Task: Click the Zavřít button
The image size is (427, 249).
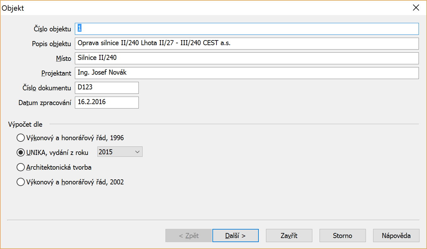Action: pos(289,236)
